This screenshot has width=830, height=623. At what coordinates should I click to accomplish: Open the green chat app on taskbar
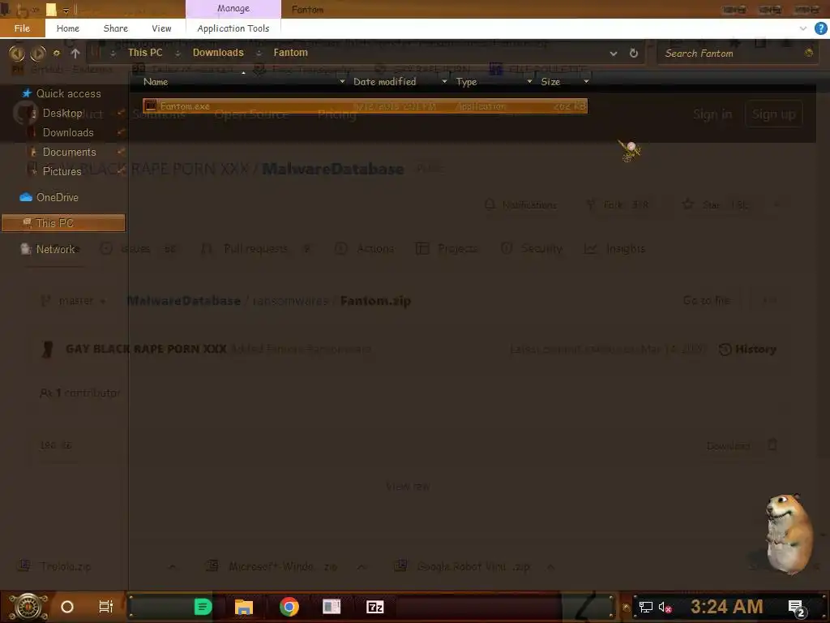[x=203, y=607]
